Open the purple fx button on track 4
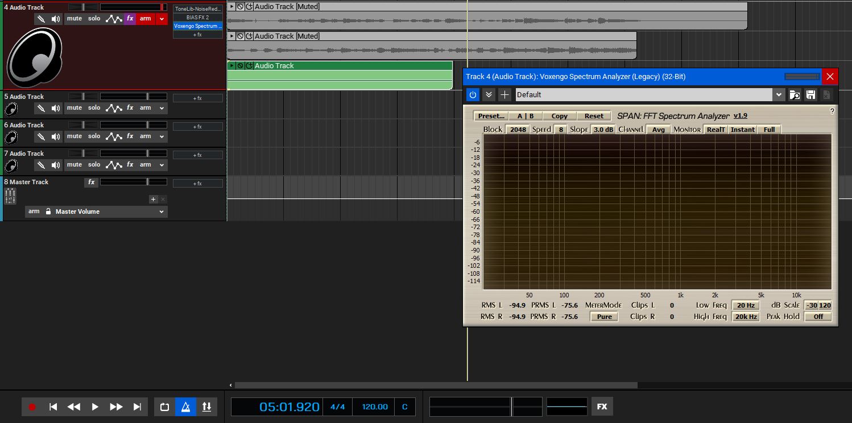Screen dimensions: 852x423 130,19
